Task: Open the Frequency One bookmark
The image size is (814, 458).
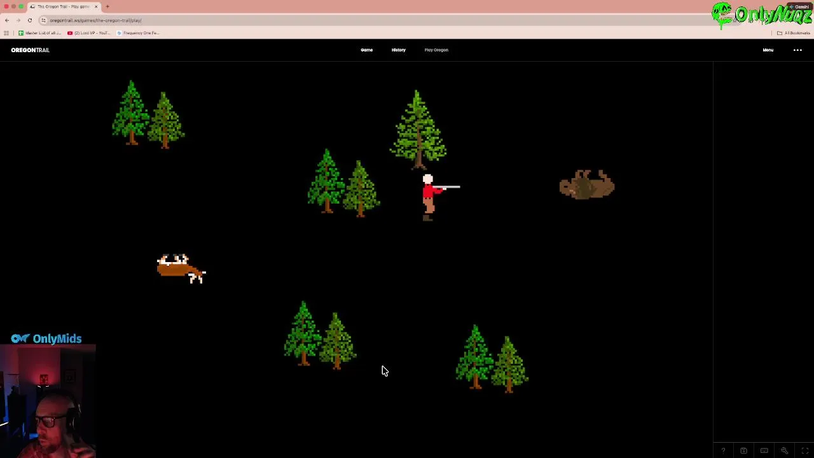Action: point(138,33)
